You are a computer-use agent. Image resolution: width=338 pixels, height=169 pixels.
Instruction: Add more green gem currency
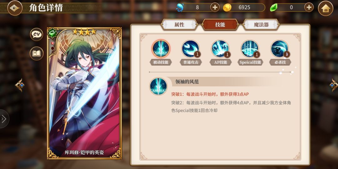tap(309, 7)
